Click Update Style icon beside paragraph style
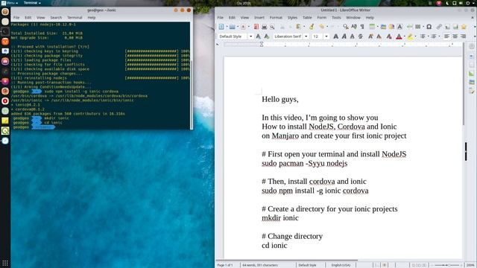The height and width of the screenshot is (268, 477). (x=259, y=36)
